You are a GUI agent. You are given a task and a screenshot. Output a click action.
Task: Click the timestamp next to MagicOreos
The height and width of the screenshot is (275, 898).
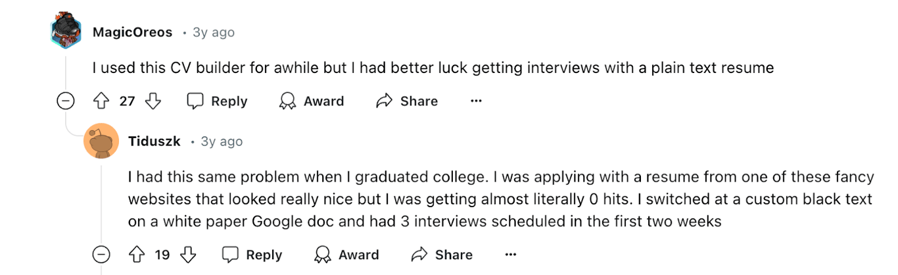pos(214,32)
